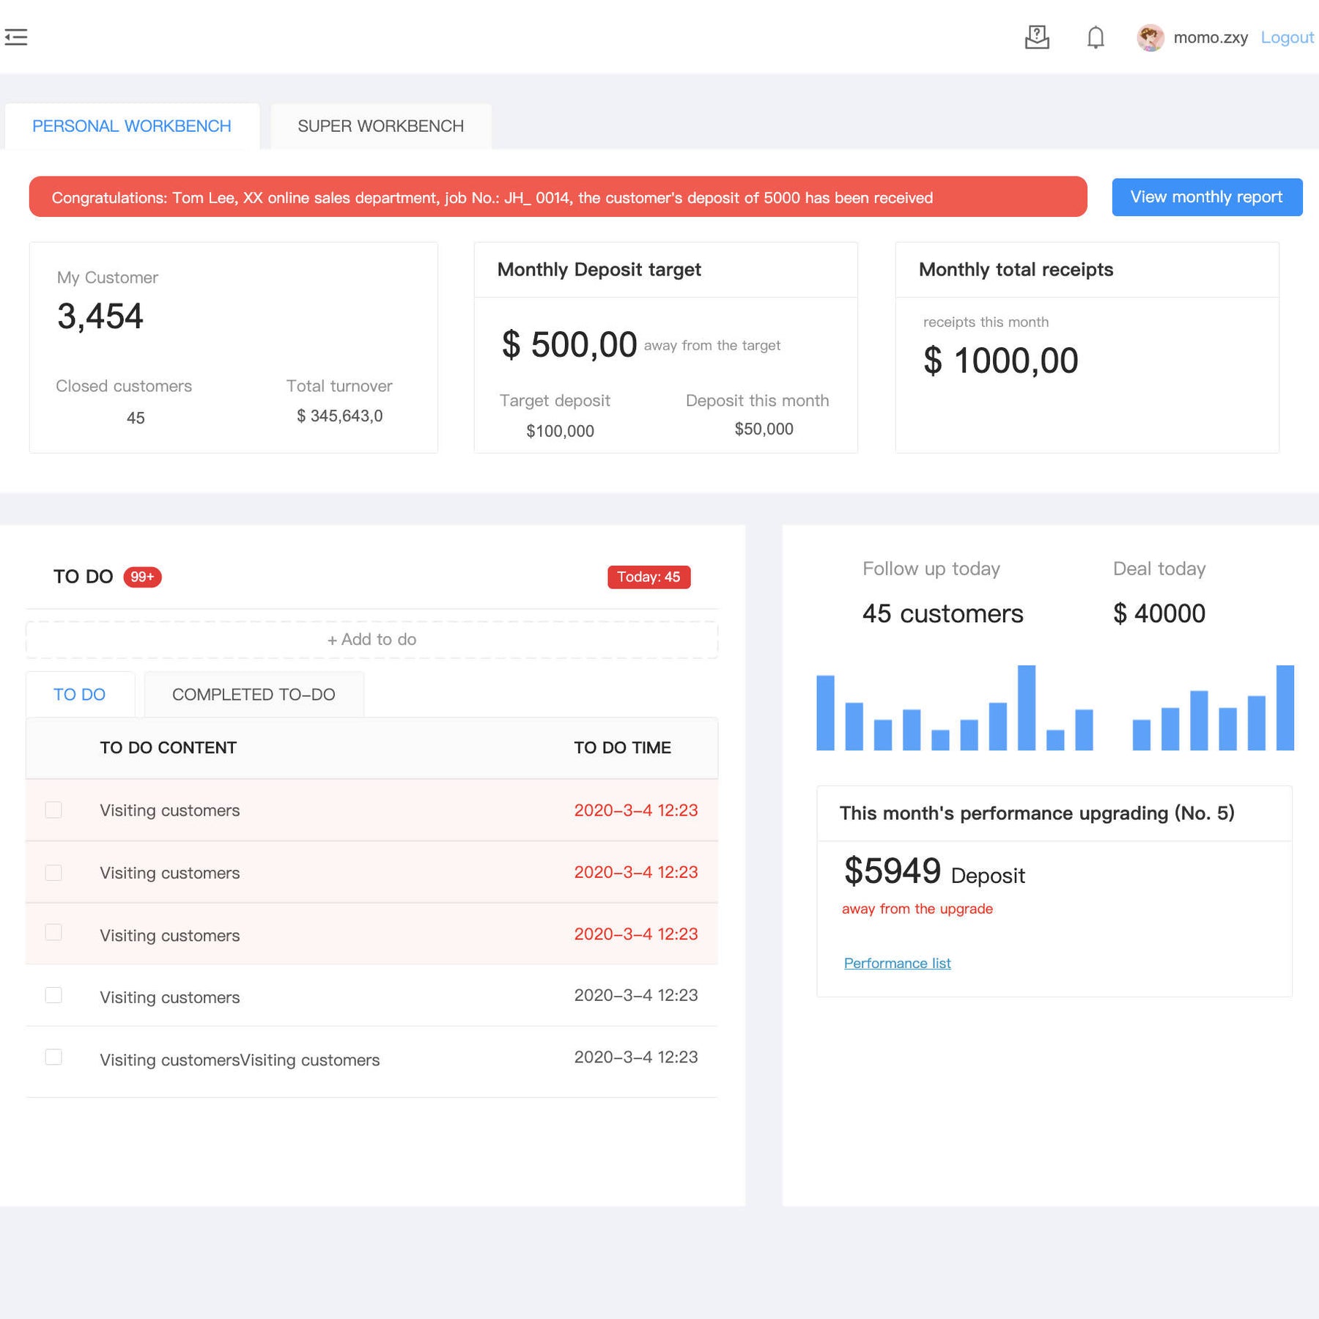This screenshot has height=1319, width=1319.
Task: Click View monthly report button
Action: (x=1206, y=196)
